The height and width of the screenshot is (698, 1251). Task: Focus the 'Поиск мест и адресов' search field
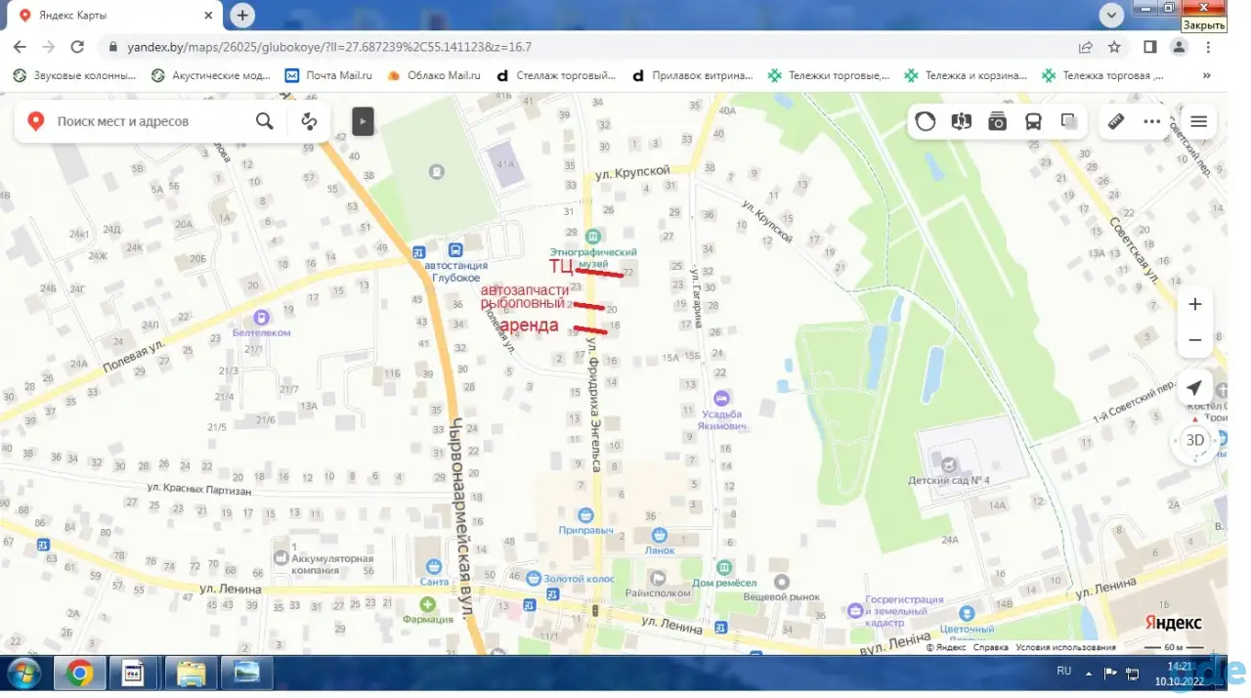[x=147, y=121]
